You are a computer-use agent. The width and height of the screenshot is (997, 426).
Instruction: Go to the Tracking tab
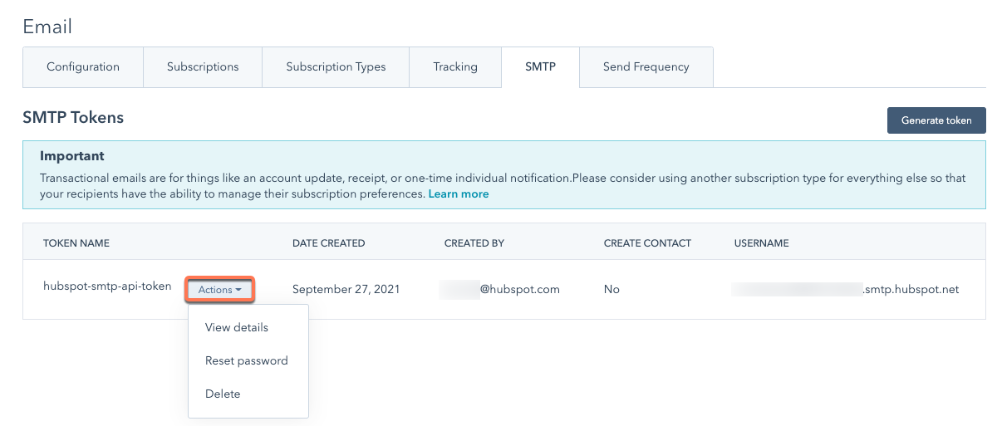(455, 66)
